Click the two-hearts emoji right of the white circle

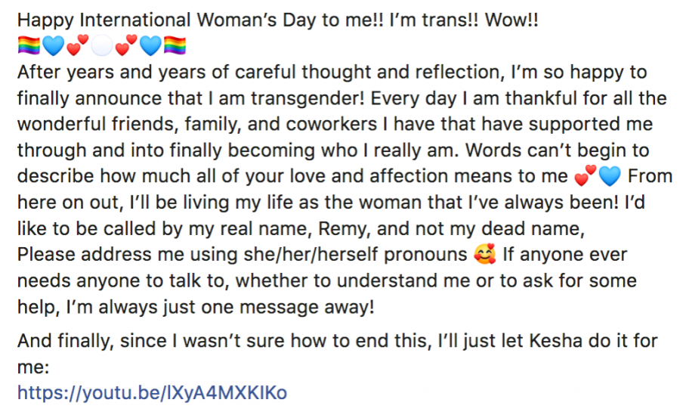click(x=126, y=45)
